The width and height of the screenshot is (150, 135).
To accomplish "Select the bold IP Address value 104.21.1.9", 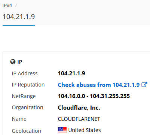I will [71, 73].
